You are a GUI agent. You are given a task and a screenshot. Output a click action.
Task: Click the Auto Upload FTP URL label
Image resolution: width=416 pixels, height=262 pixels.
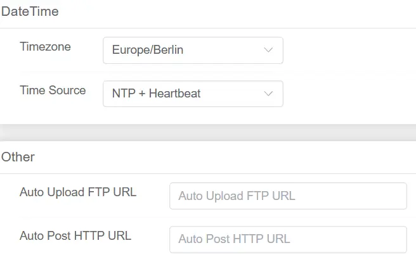(x=78, y=192)
